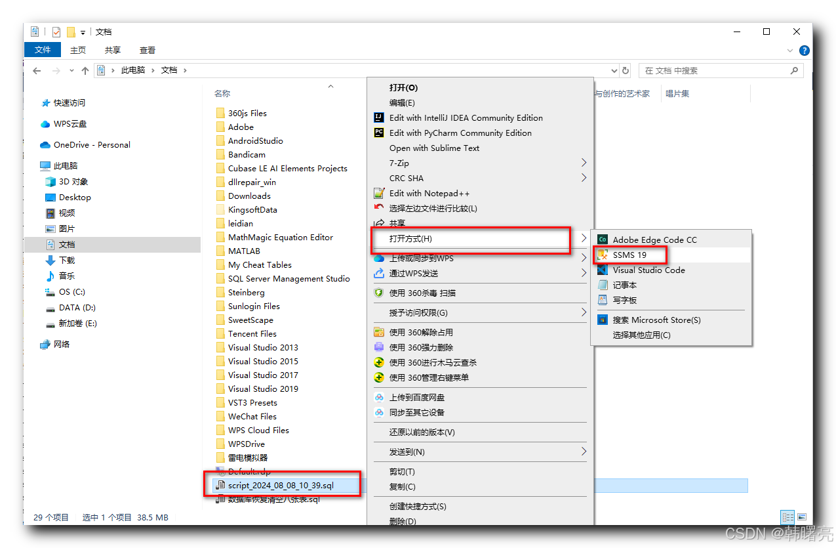The image size is (836, 548).
Task: Click the PyCharm icon in context menu
Action: 378,133
